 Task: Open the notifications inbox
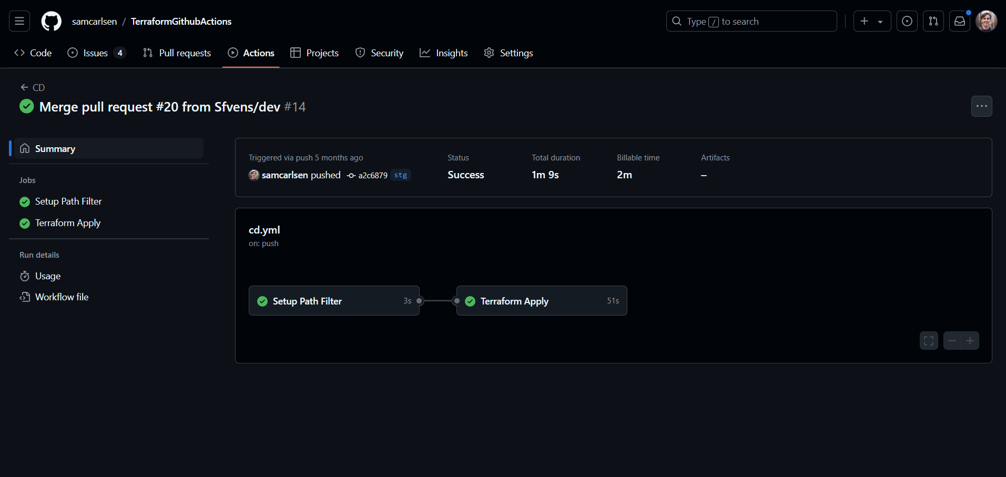click(960, 21)
